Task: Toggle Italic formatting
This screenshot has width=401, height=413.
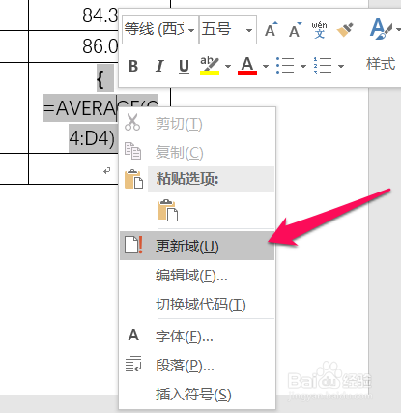Action: [159, 66]
